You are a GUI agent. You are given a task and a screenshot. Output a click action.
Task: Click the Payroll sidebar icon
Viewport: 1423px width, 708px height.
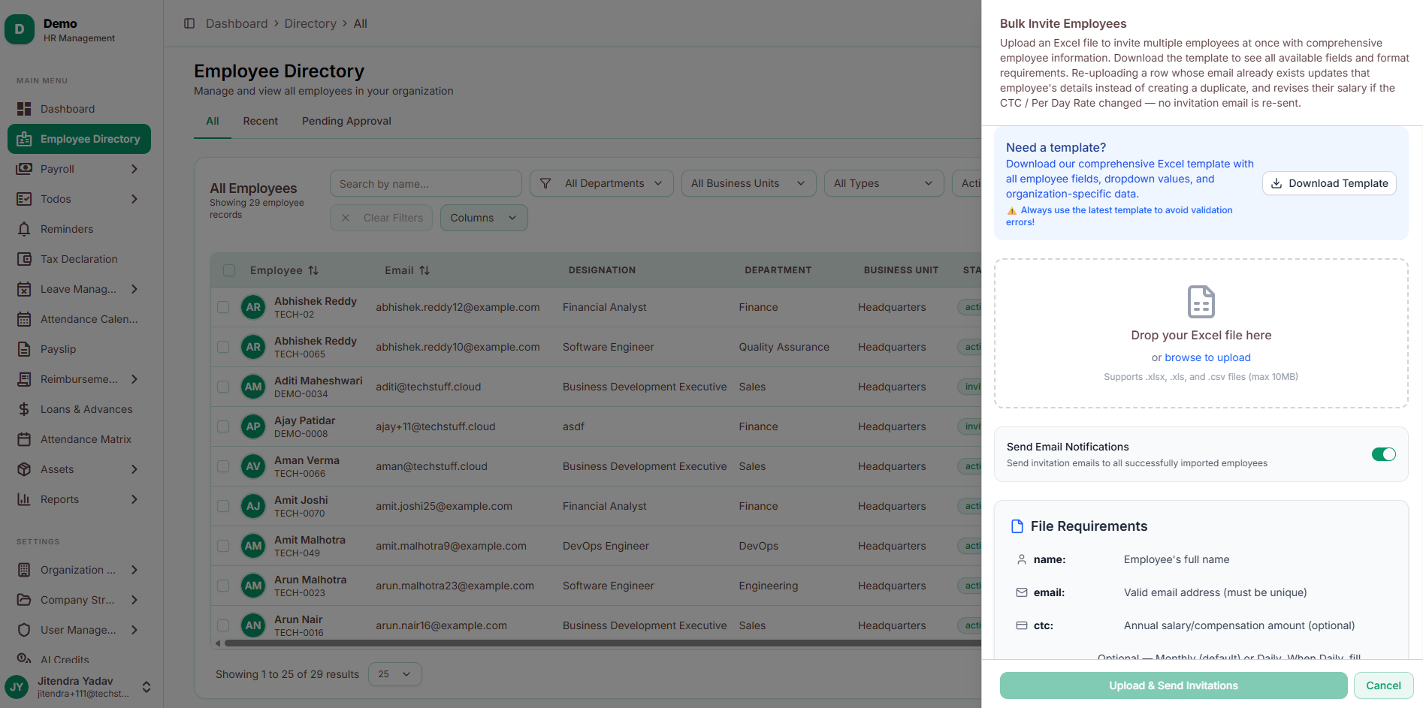[x=24, y=169]
